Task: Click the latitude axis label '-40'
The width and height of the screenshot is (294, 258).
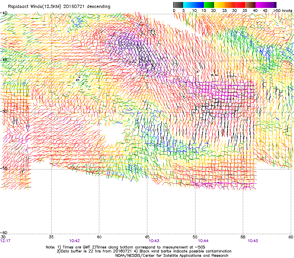Action: (x=4, y=13)
